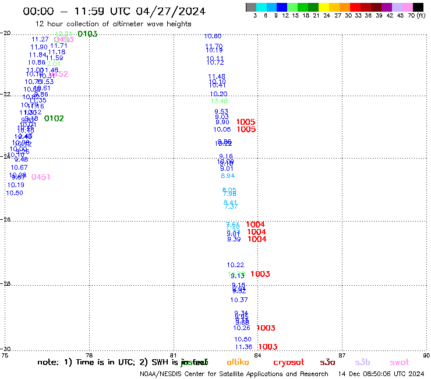Viewport: 431px width, 379px height.
Task: Click the light blue value '8.94'
Action: point(228,176)
